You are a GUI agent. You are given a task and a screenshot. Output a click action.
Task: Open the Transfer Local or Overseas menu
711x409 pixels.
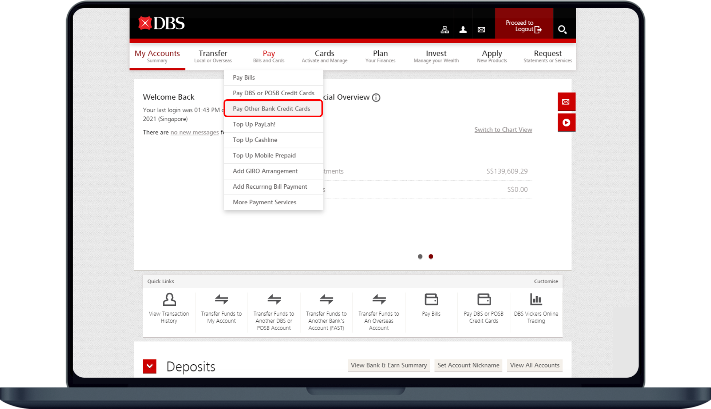(x=213, y=56)
